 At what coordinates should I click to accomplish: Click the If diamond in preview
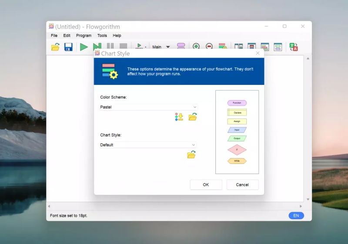click(237, 150)
